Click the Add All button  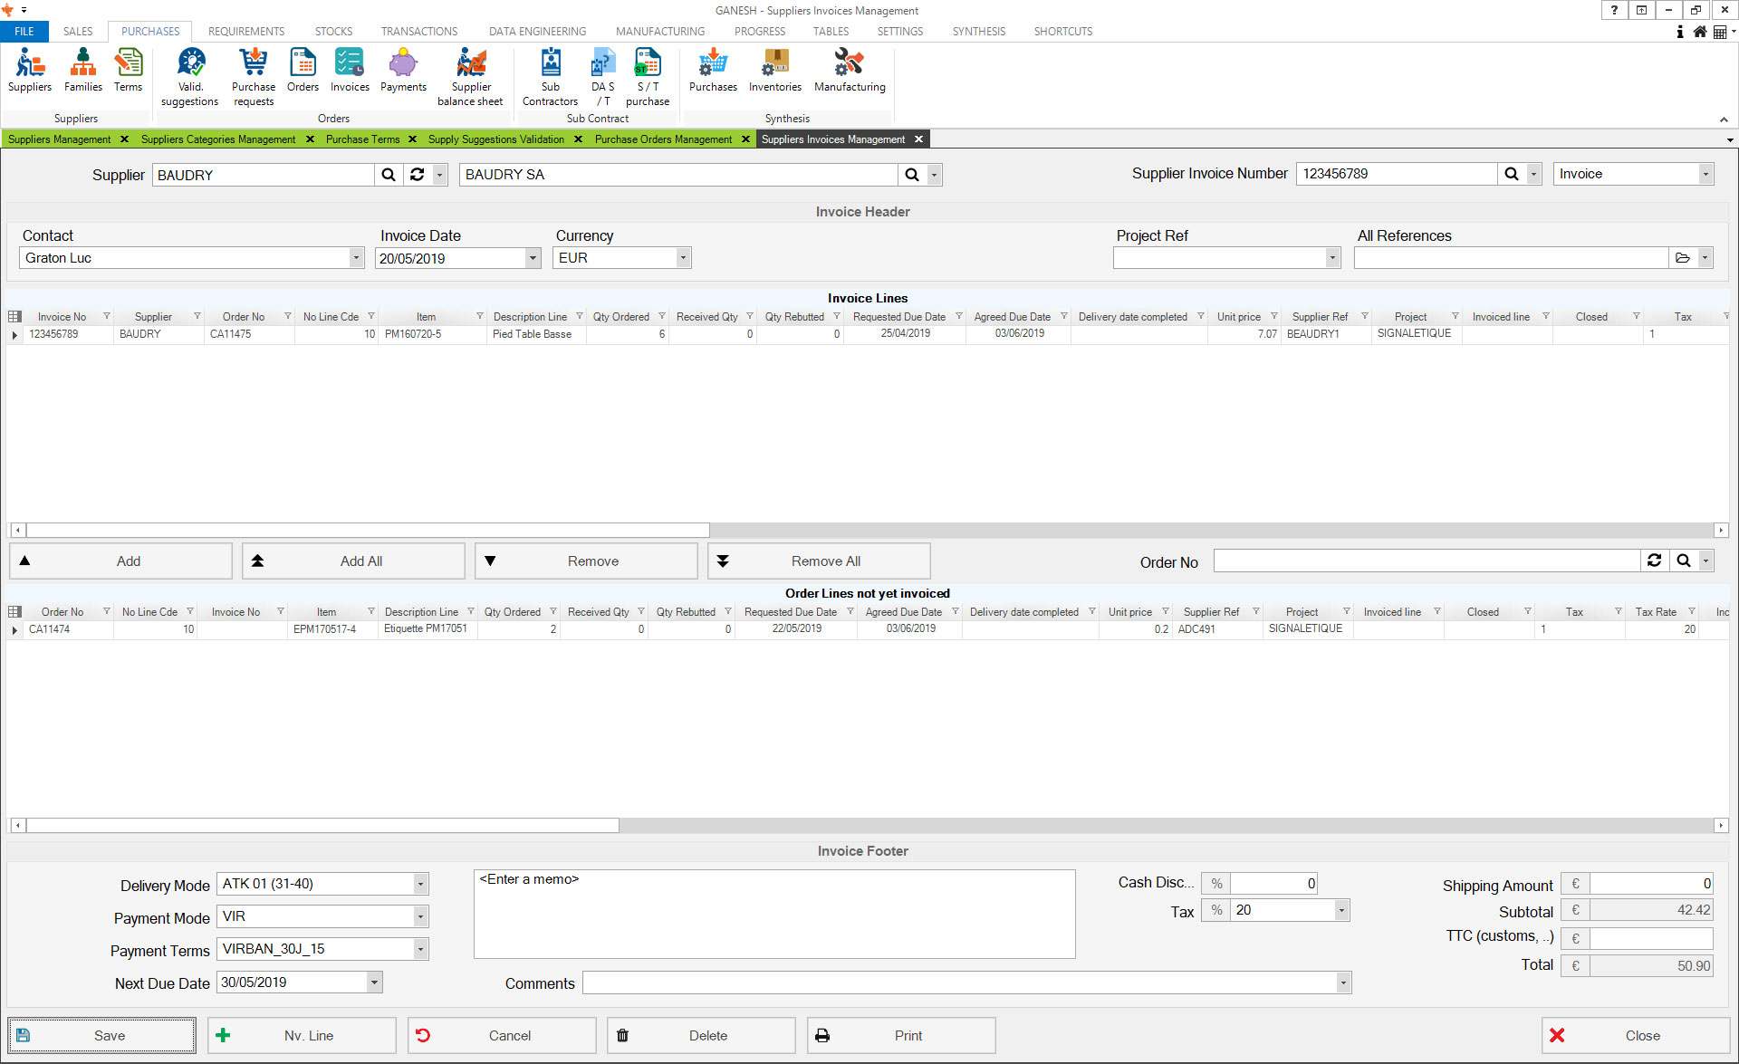(x=353, y=561)
